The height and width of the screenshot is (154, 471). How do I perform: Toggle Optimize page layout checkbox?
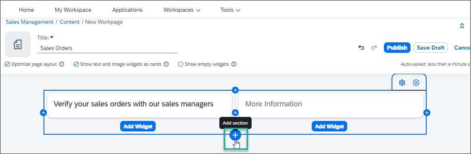point(8,64)
